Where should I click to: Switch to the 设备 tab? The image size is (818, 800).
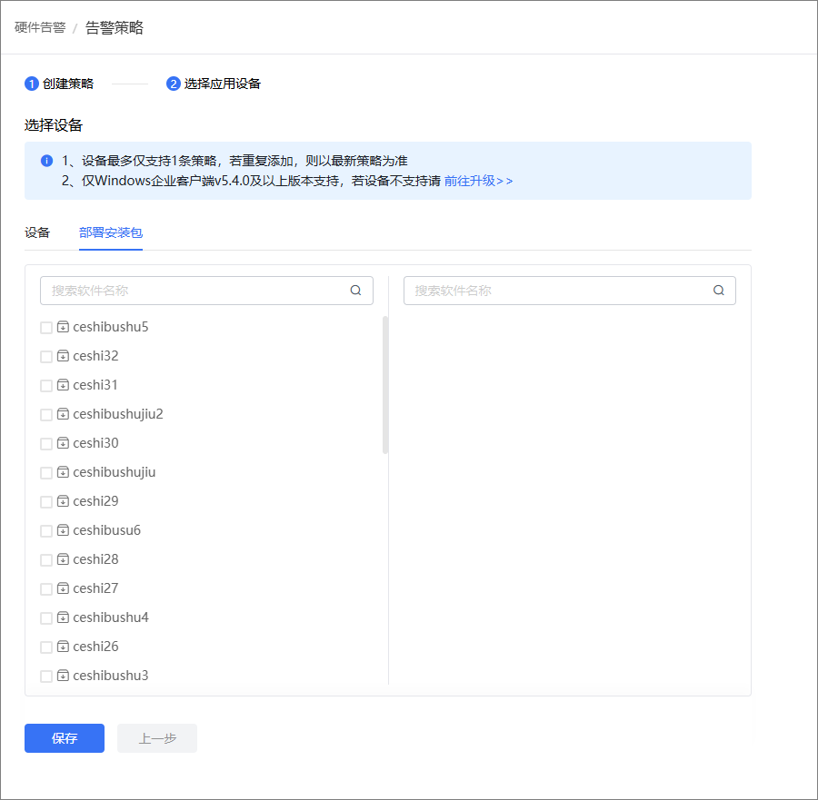37,232
